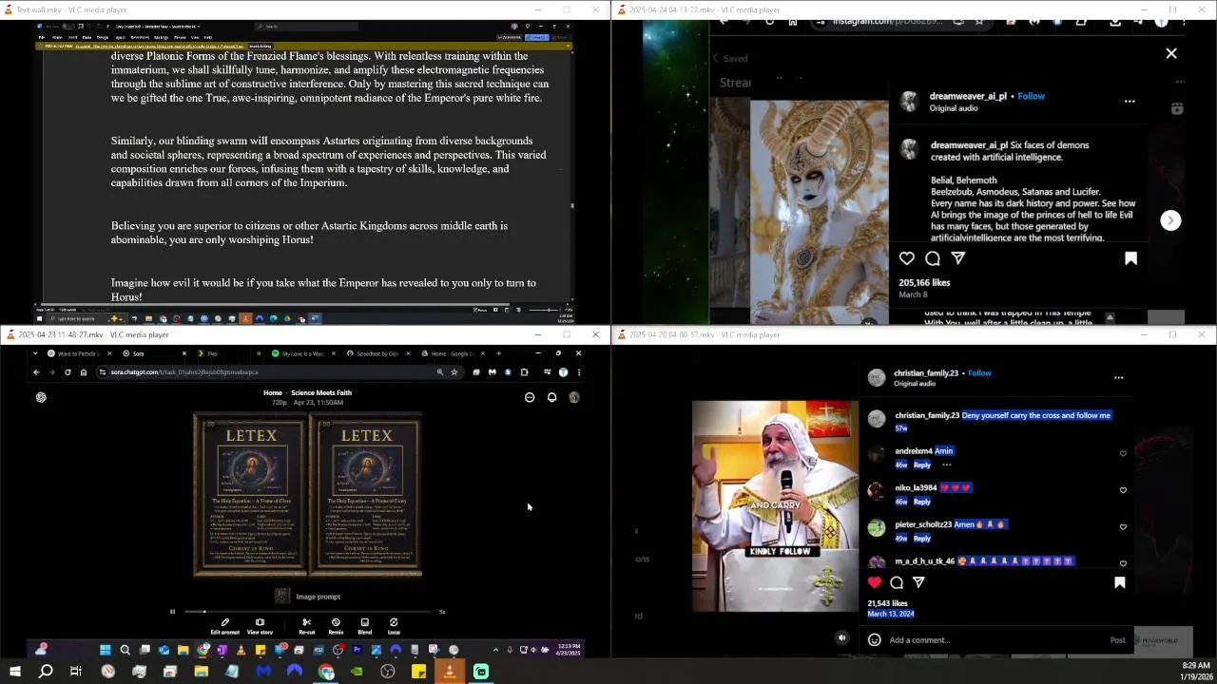Image resolution: width=1217 pixels, height=684 pixels.
Task: Toggle the bookmark on the christian_family.23 post
Action: pyautogui.click(x=1120, y=582)
